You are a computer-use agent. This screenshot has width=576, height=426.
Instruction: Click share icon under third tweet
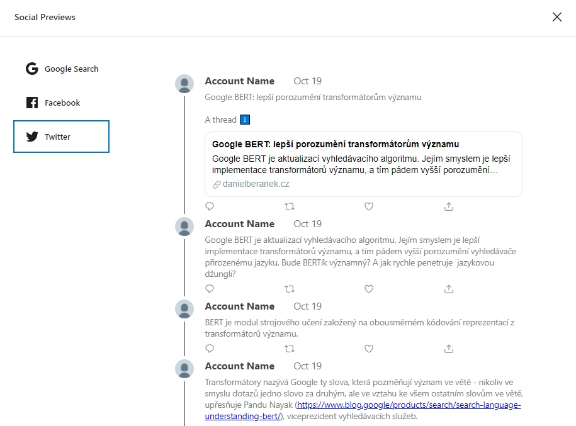(x=449, y=349)
